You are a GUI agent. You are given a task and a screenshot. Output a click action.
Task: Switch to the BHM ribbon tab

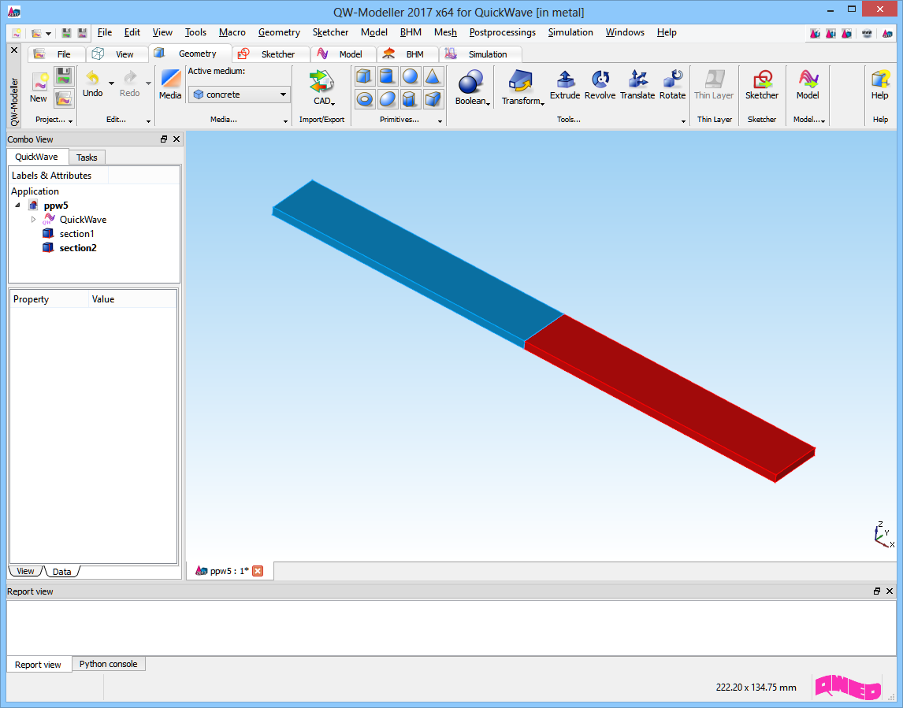point(407,54)
